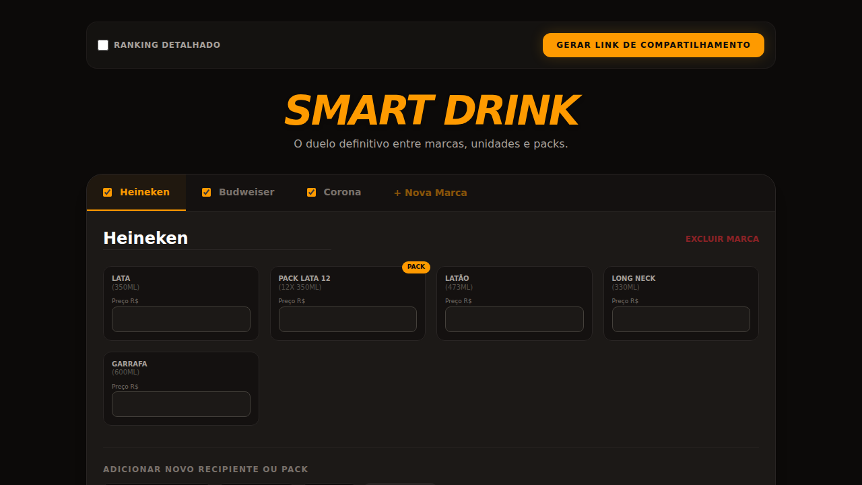
Task: Select the Long Neck price input
Action: [x=680, y=319]
